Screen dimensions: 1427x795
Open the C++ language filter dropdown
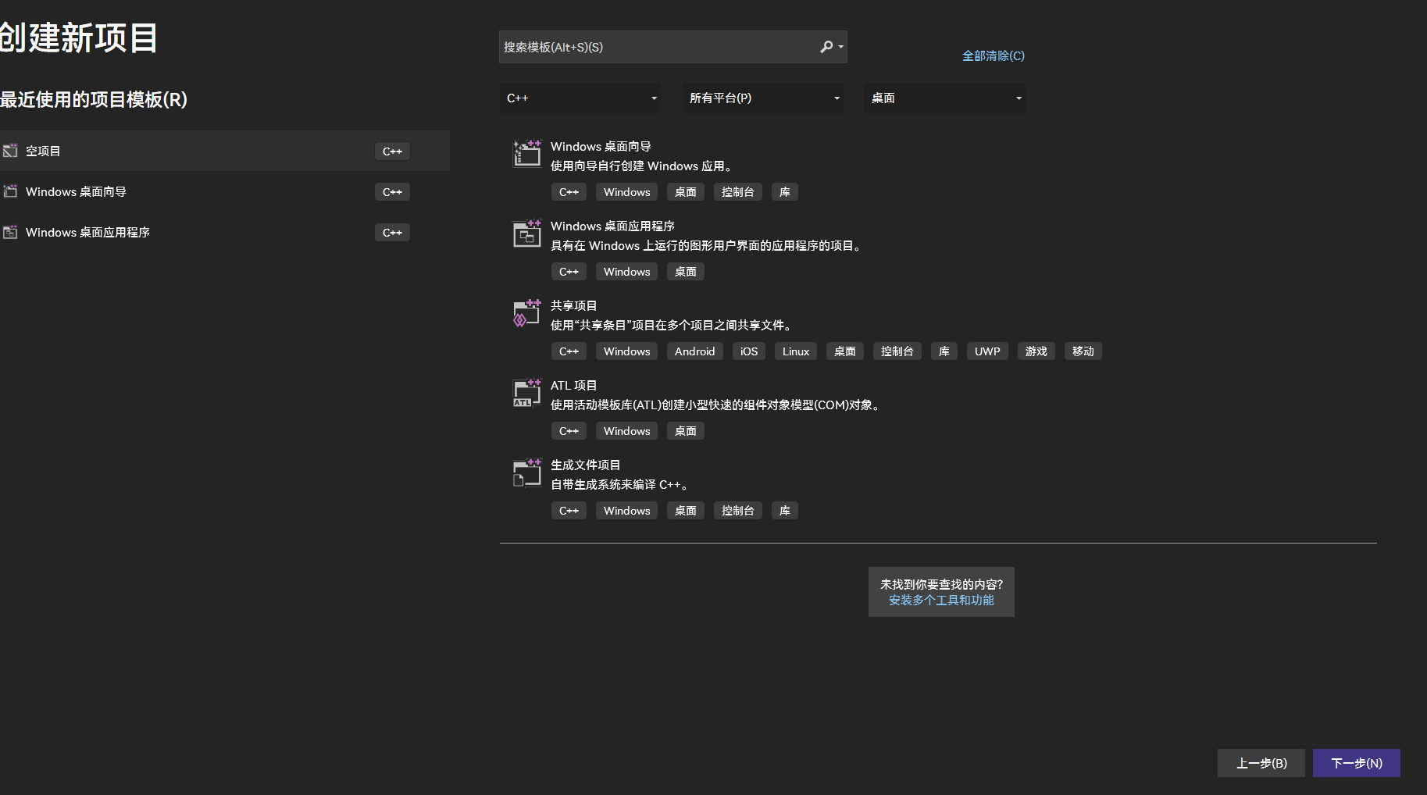click(580, 98)
